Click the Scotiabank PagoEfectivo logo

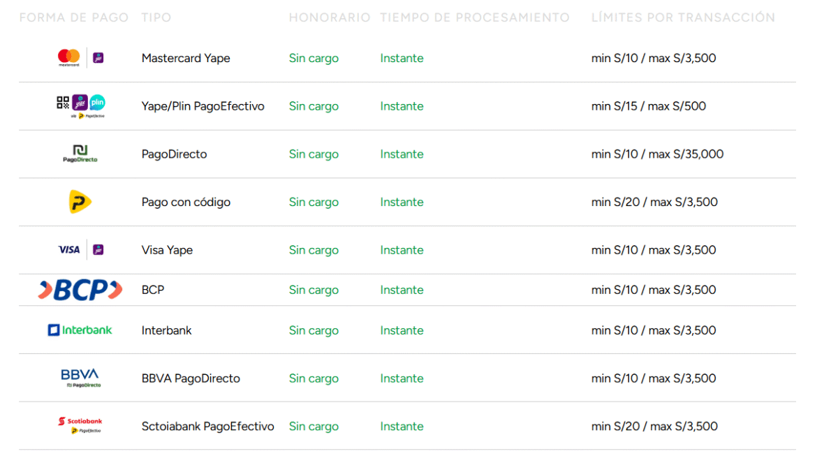(x=80, y=425)
